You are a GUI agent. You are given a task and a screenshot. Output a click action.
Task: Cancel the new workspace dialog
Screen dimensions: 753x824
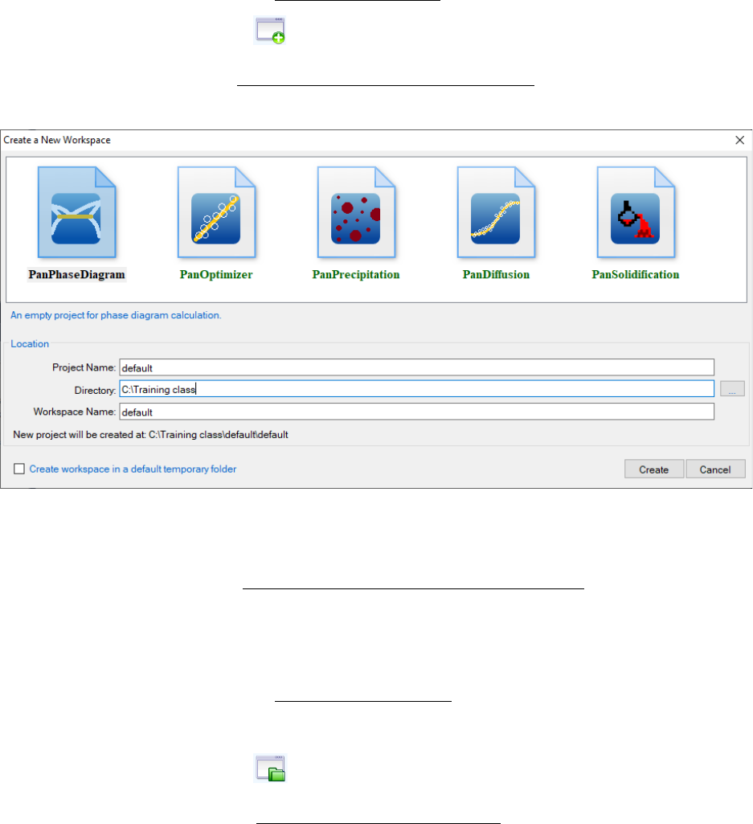pyautogui.click(x=715, y=469)
